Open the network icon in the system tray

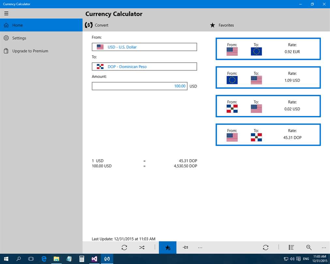coord(286,259)
